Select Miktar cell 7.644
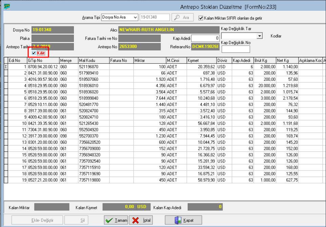Viewport: 326px width, 227px height. 150,98
